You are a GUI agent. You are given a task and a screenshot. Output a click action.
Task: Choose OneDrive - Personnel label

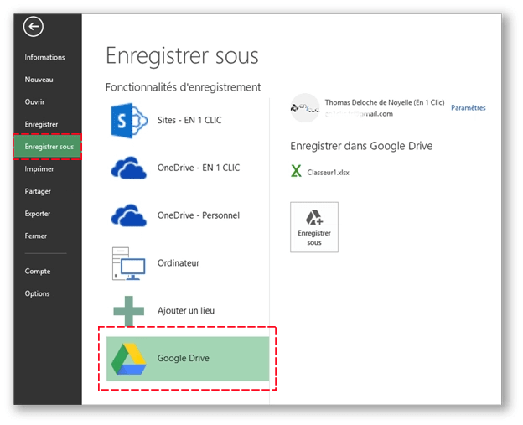click(199, 215)
